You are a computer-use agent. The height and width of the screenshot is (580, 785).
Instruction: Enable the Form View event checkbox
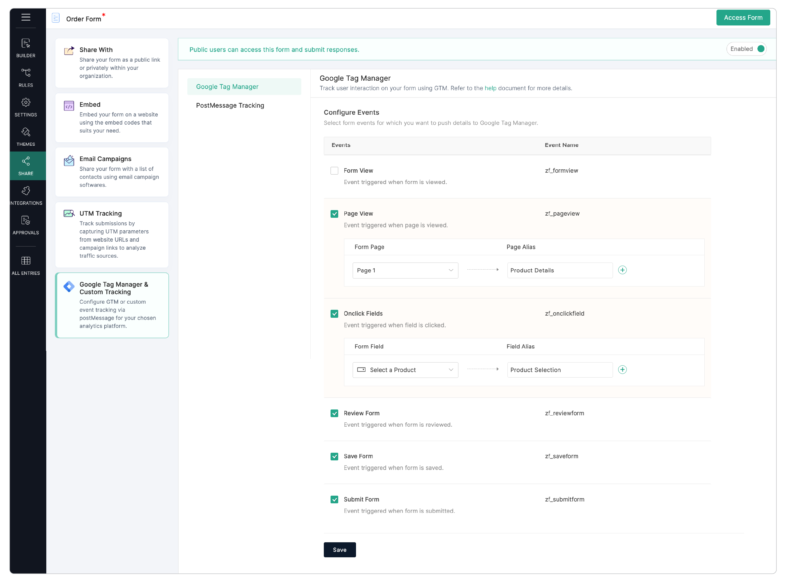tap(335, 171)
